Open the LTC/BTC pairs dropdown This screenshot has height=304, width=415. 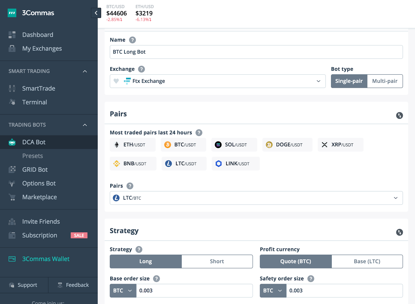[x=256, y=198]
